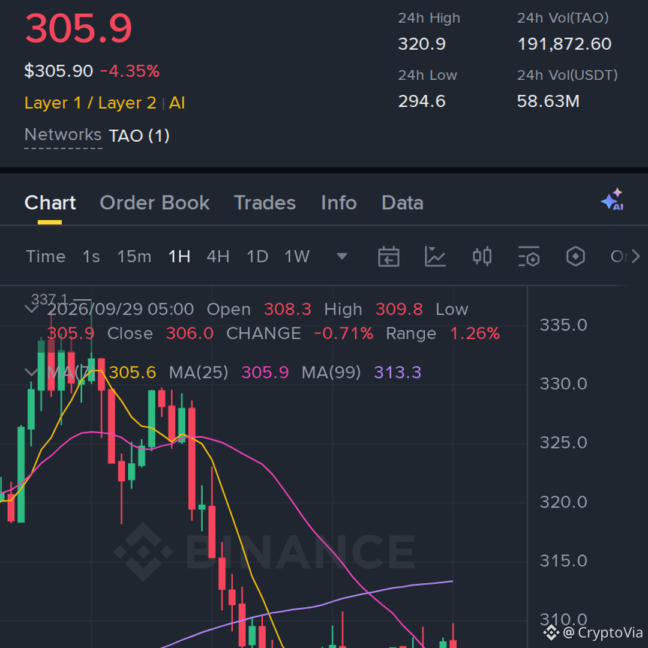The image size is (648, 648).
Task: Open the AI analysis sparkle icon
Action: pos(613,199)
